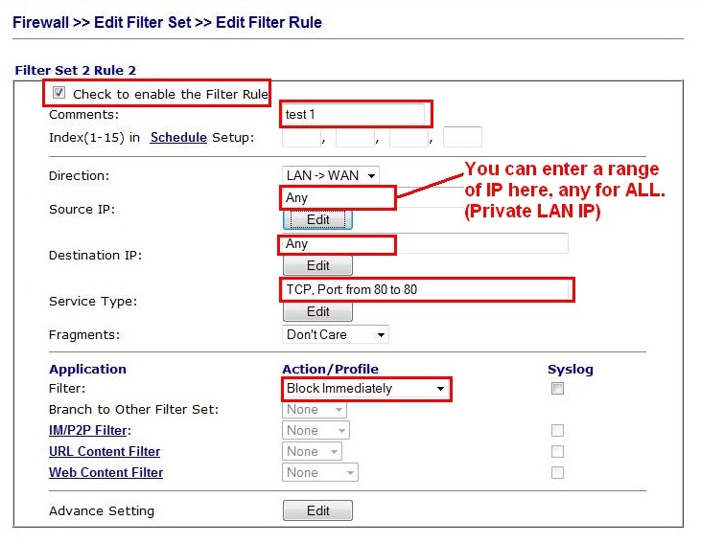Follow the IM/P2P Filter link
The width and height of the screenshot is (701, 543).
click(89, 431)
